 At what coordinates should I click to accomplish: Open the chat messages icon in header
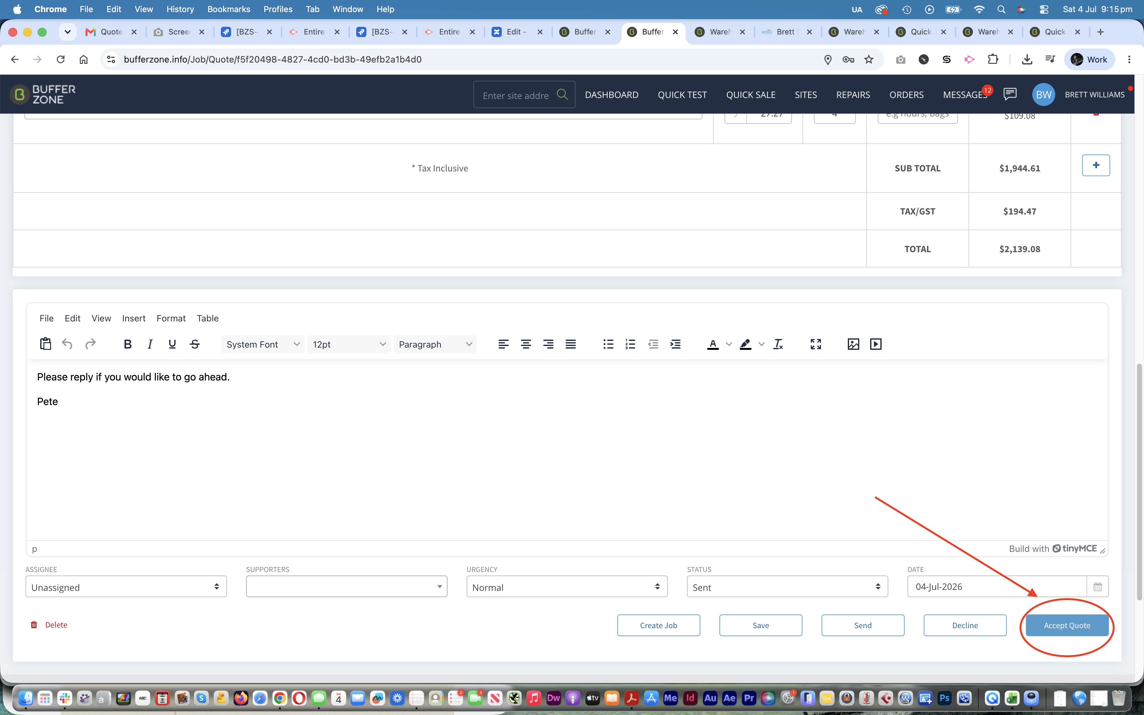1010,94
